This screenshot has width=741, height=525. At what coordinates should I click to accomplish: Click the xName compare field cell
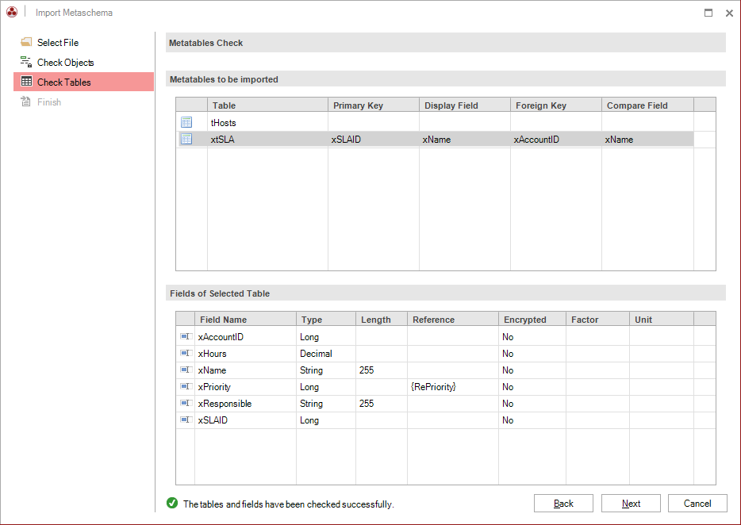point(647,140)
